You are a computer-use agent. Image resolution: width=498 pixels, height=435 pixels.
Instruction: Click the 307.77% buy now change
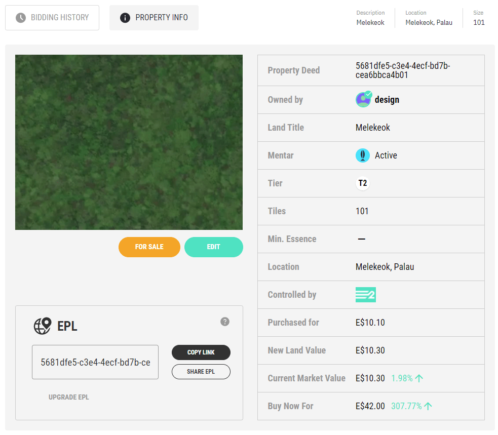click(406, 406)
